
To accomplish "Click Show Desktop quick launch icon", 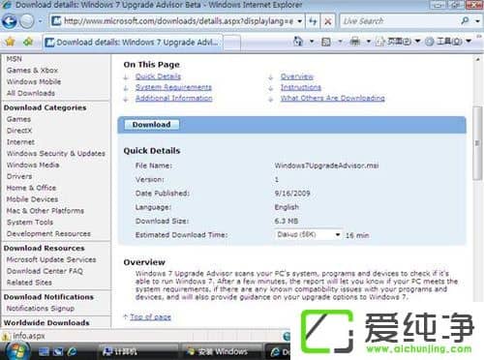I will (x=45, y=351).
